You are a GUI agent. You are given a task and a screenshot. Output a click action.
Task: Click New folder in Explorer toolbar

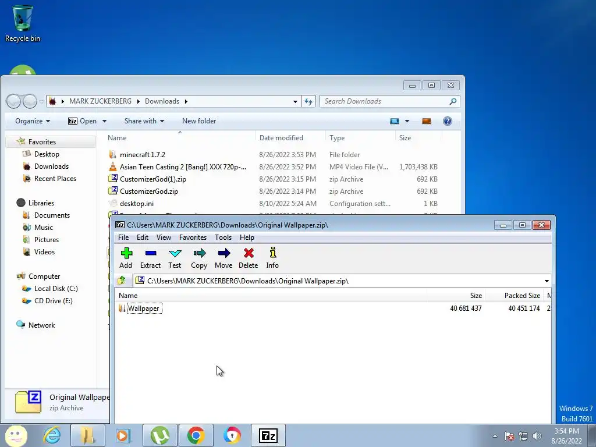coord(199,121)
